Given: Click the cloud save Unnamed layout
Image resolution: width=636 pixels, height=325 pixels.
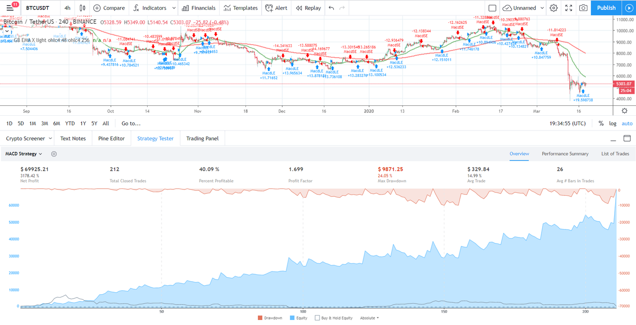Looking at the screenshot, I should click(519, 8).
